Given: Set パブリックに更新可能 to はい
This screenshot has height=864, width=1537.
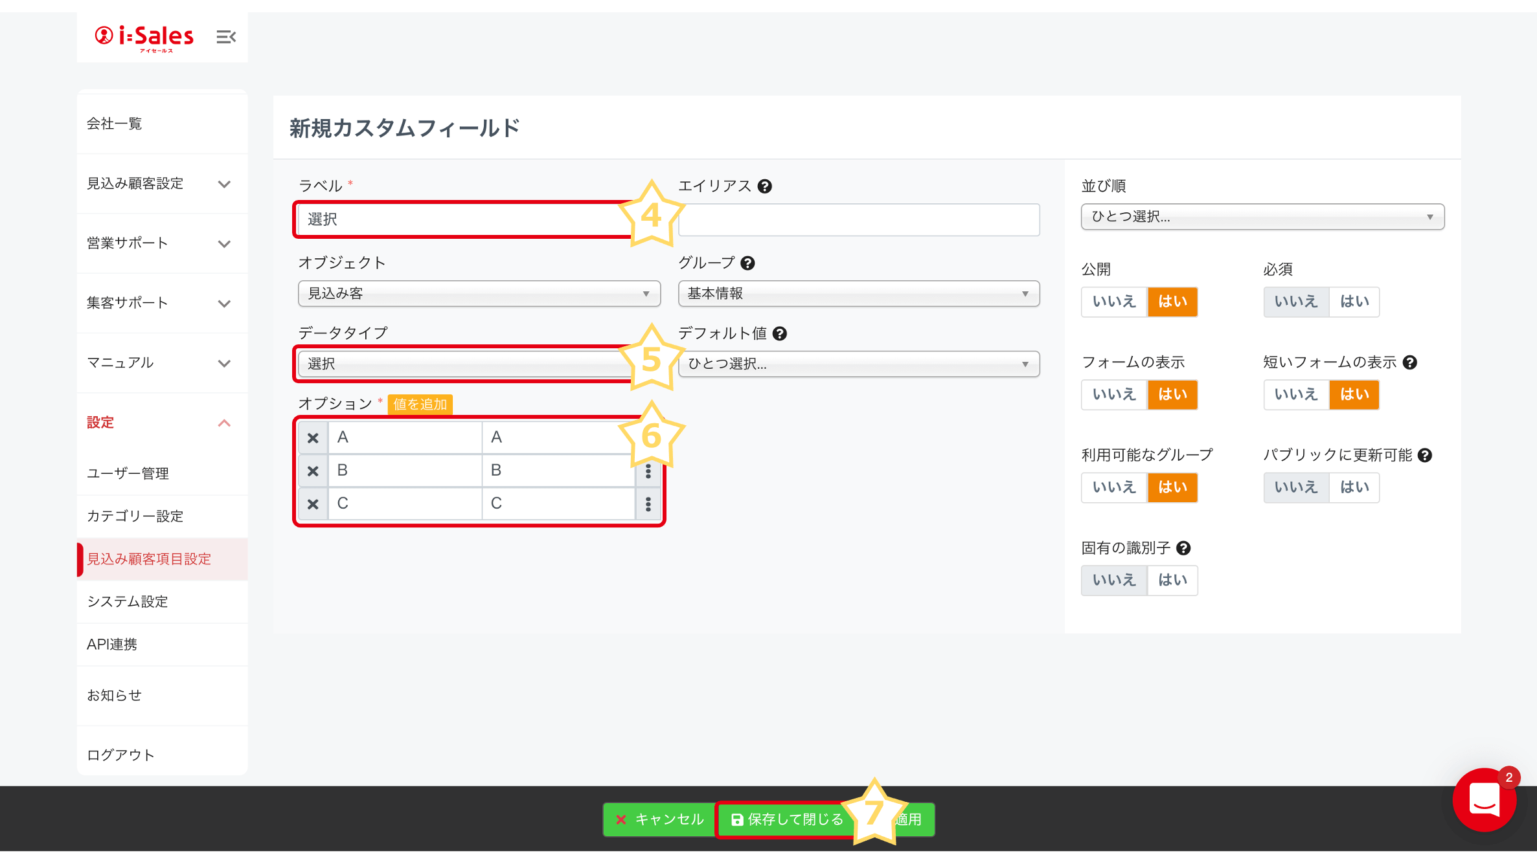Looking at the screenshot, I should [1354, 487].
